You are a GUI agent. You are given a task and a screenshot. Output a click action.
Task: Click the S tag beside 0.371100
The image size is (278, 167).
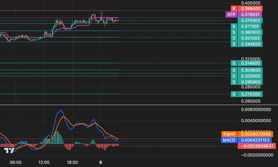234,26
